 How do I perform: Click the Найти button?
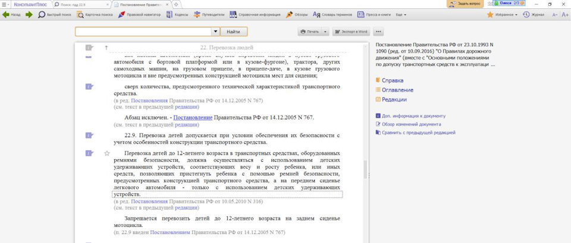(234, 31)
